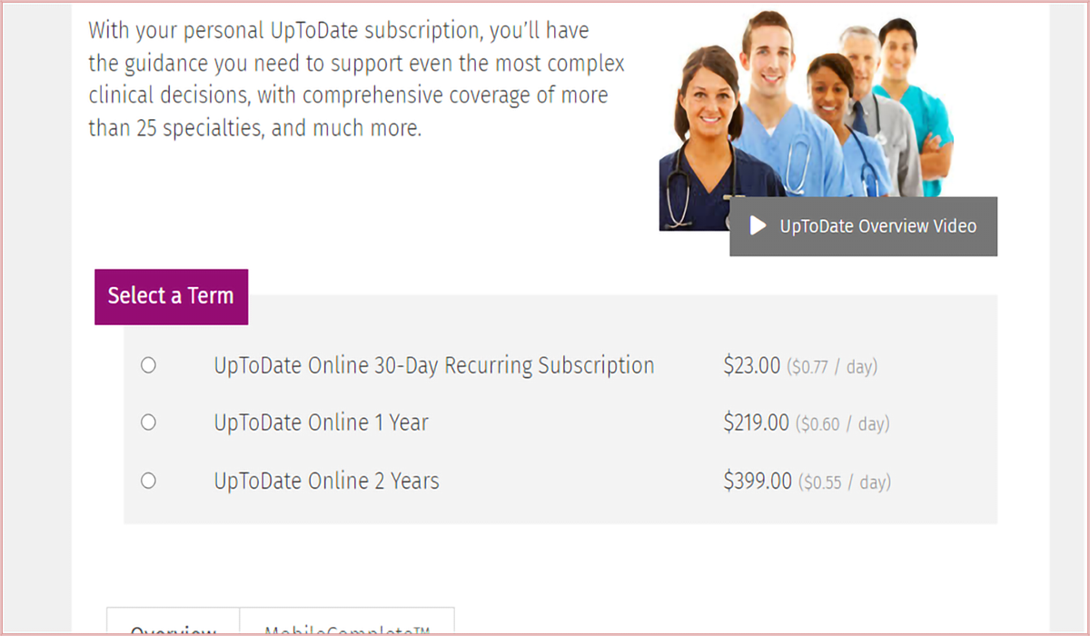Click the clinicians group photo
This screenshot has width=1090, height=636.
pyautogui.click(x=807, y=122)
